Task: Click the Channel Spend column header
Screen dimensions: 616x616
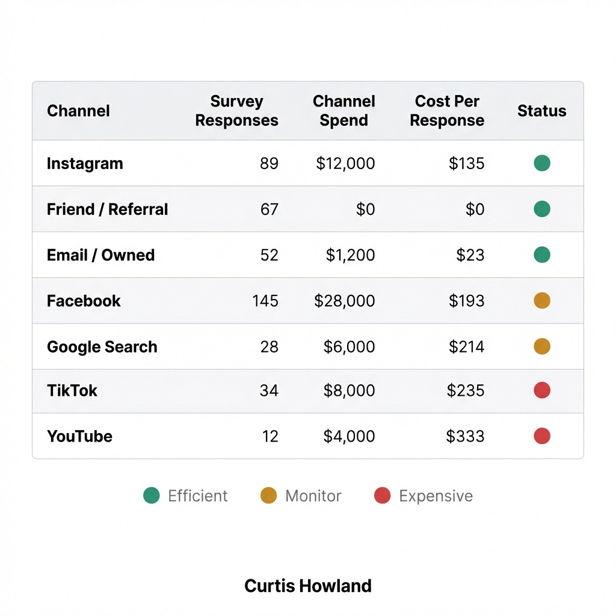Action: point(343,111)
